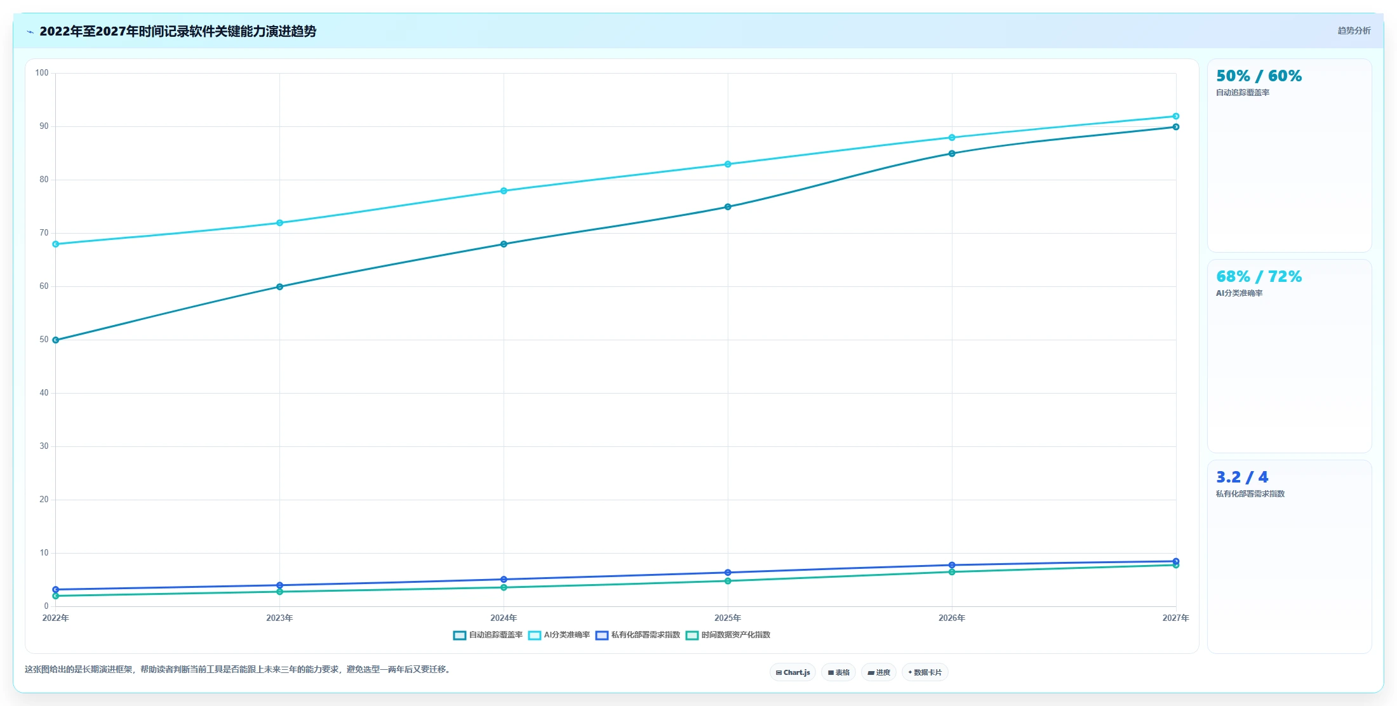Click the 2023年 x-axis label
Image resolution: width=1397 pixels, height=706 pixels.
(279, 618)
